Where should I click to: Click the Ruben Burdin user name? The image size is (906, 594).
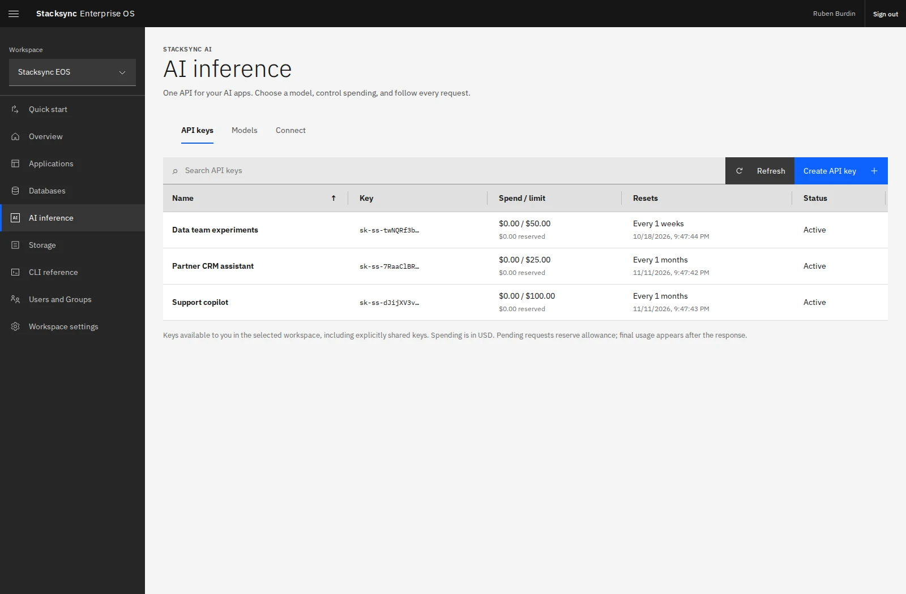[x=834, y=14]
